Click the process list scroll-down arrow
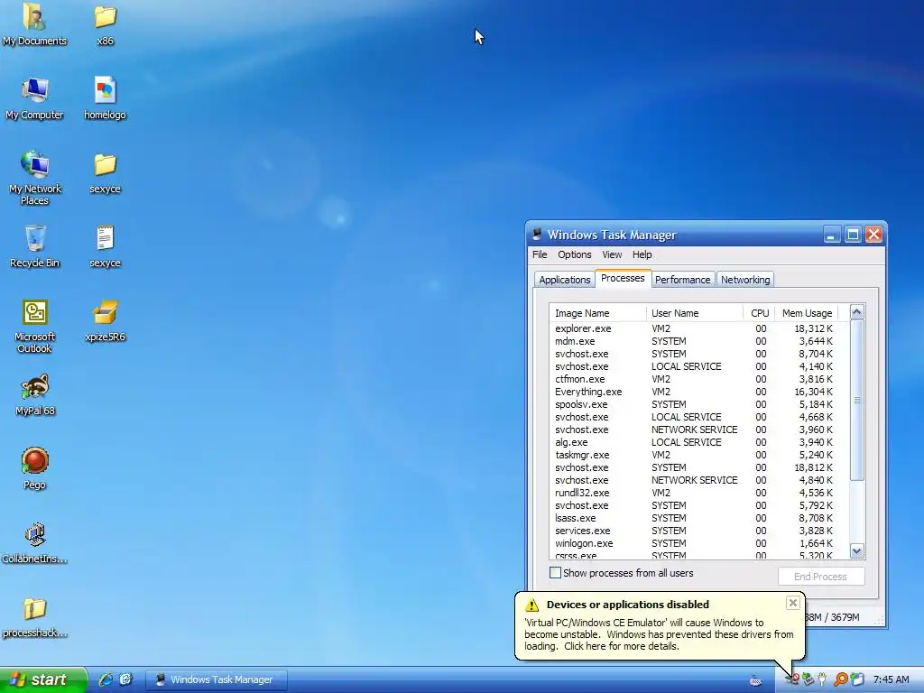 click(857, 551)
